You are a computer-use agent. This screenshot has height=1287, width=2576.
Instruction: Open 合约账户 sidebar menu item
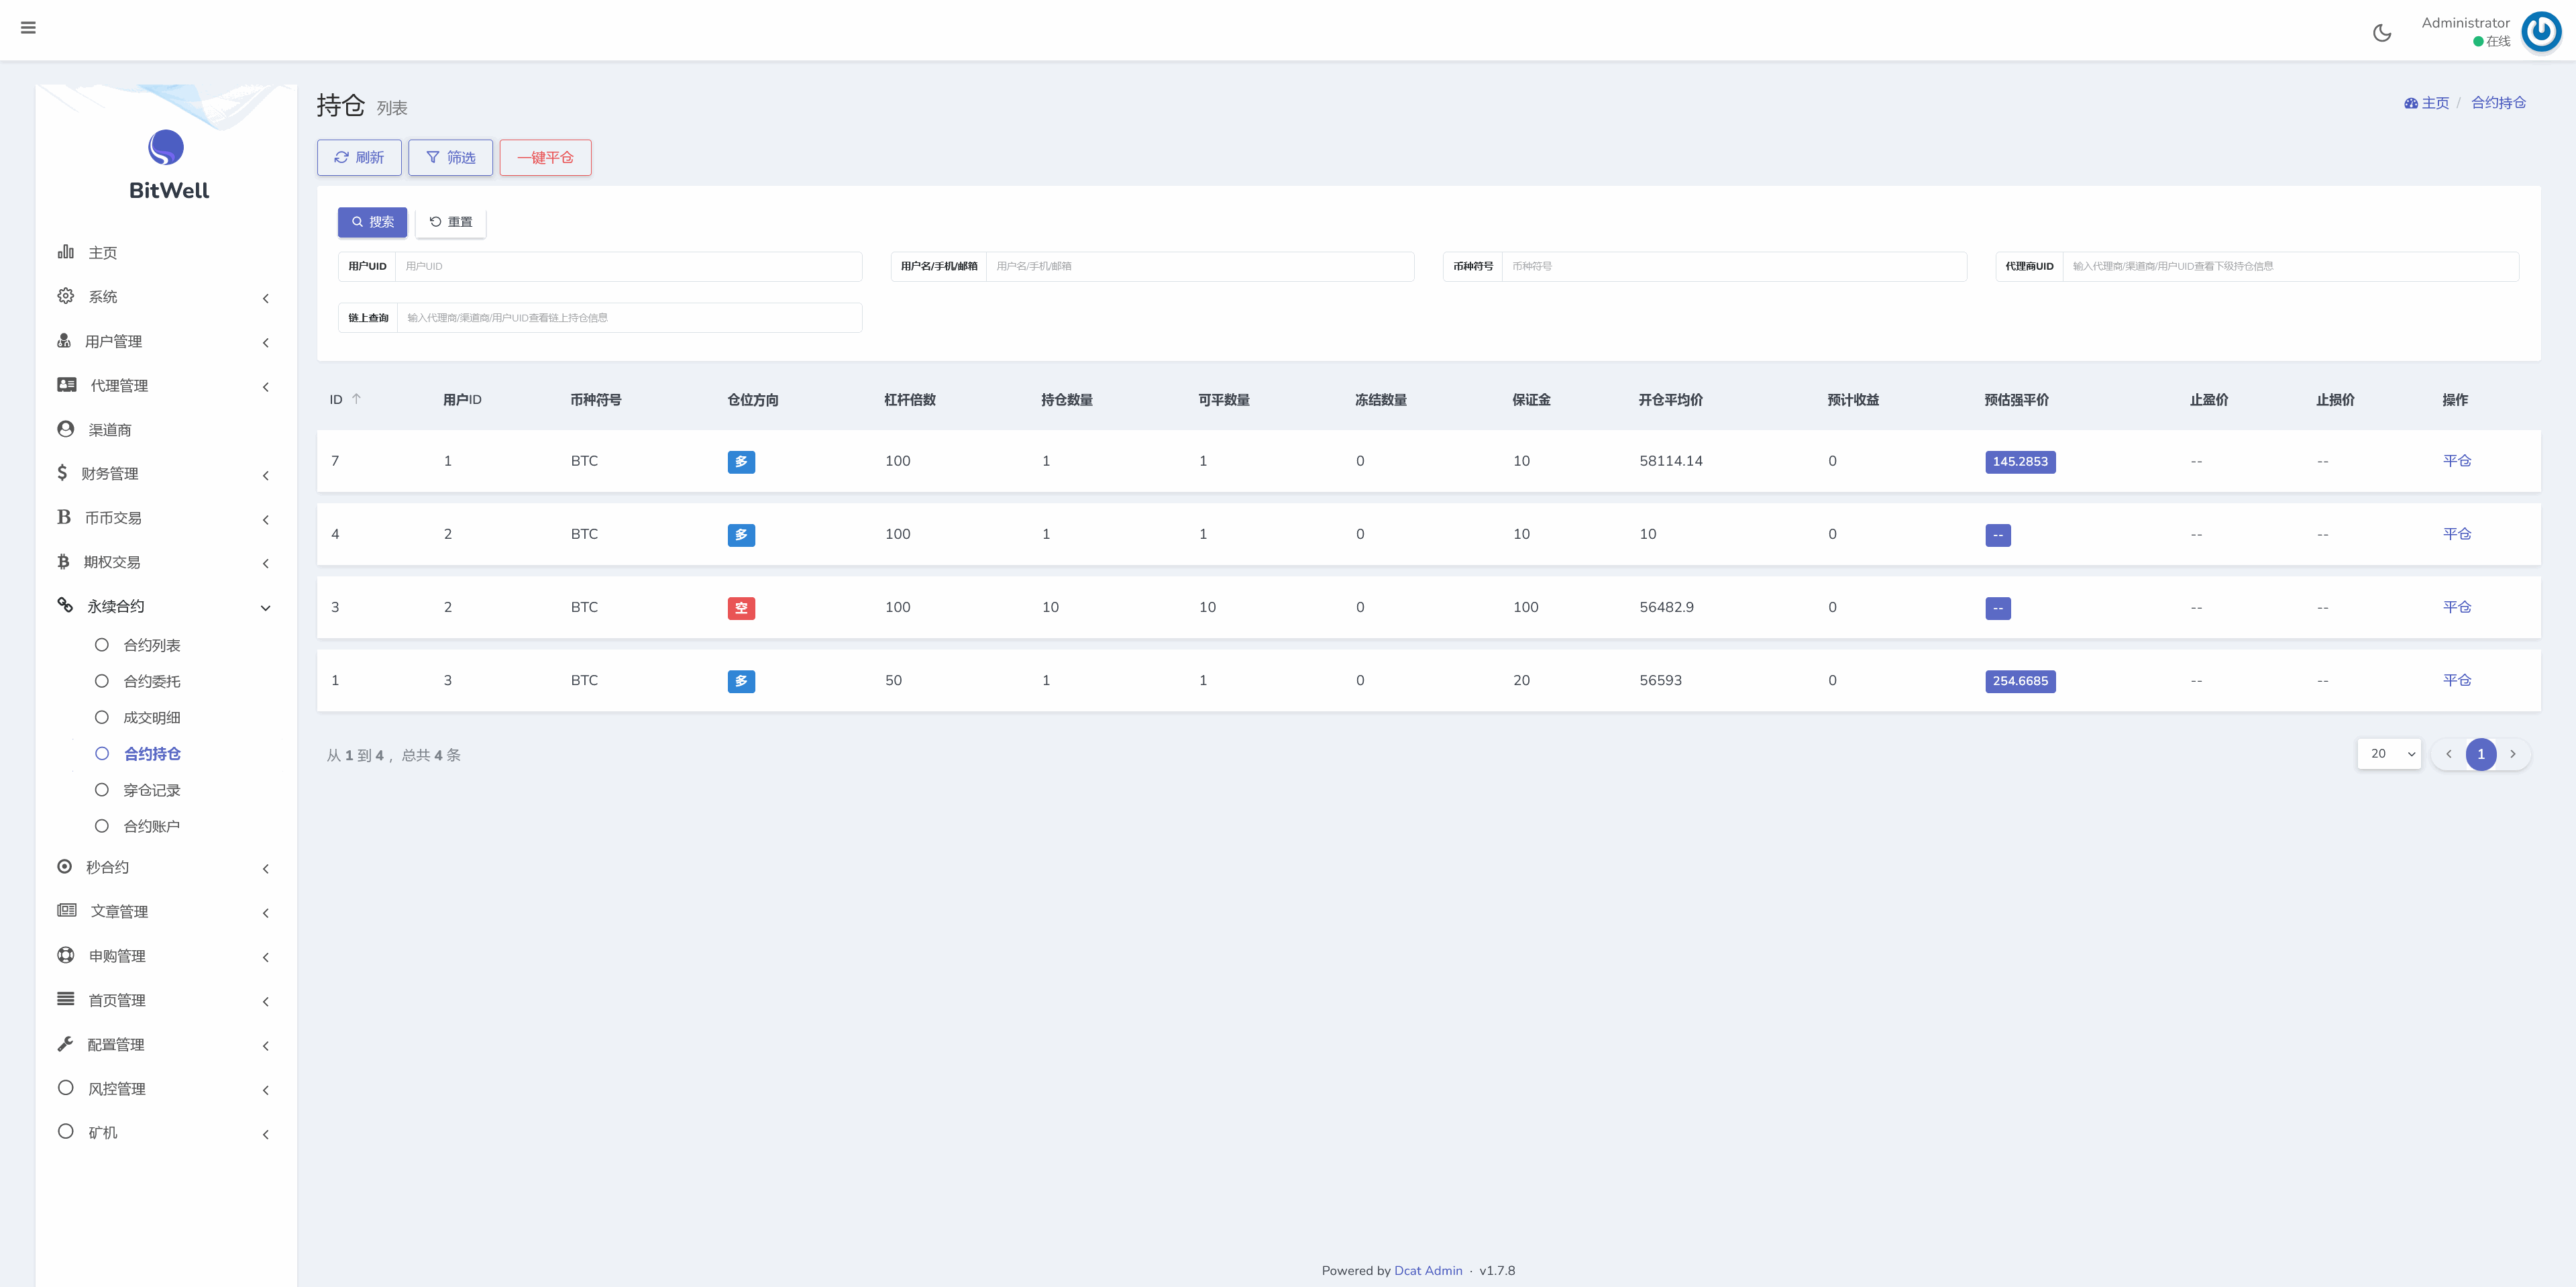coord(151,826)
